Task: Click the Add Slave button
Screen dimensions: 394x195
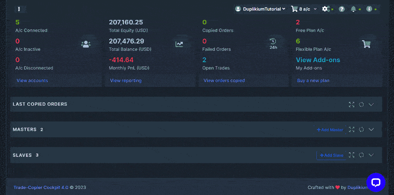Action: pyautogui.click(x=331, y=155)
